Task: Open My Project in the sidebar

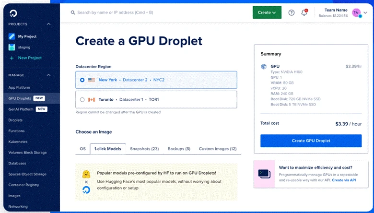Action: 27,36
